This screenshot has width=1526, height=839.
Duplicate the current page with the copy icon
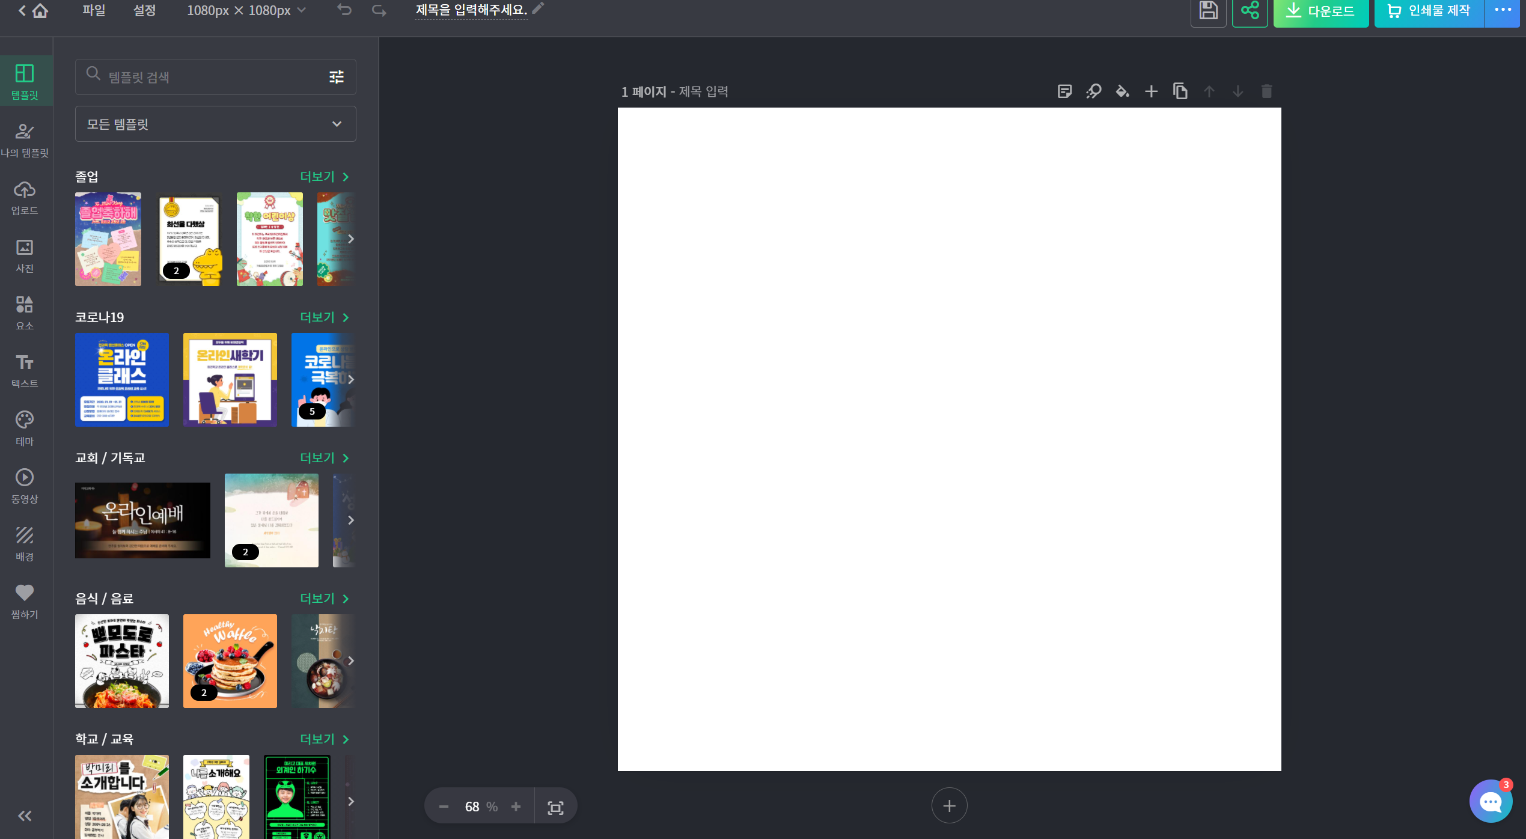point(1180,91)
